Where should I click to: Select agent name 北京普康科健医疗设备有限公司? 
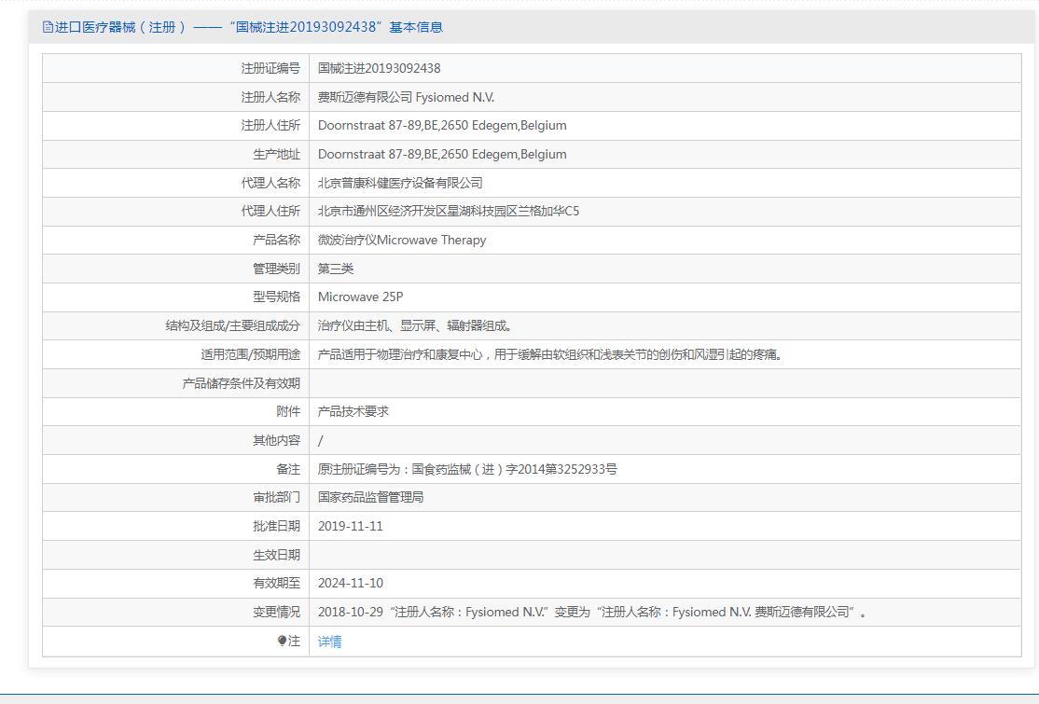[400, 183]
